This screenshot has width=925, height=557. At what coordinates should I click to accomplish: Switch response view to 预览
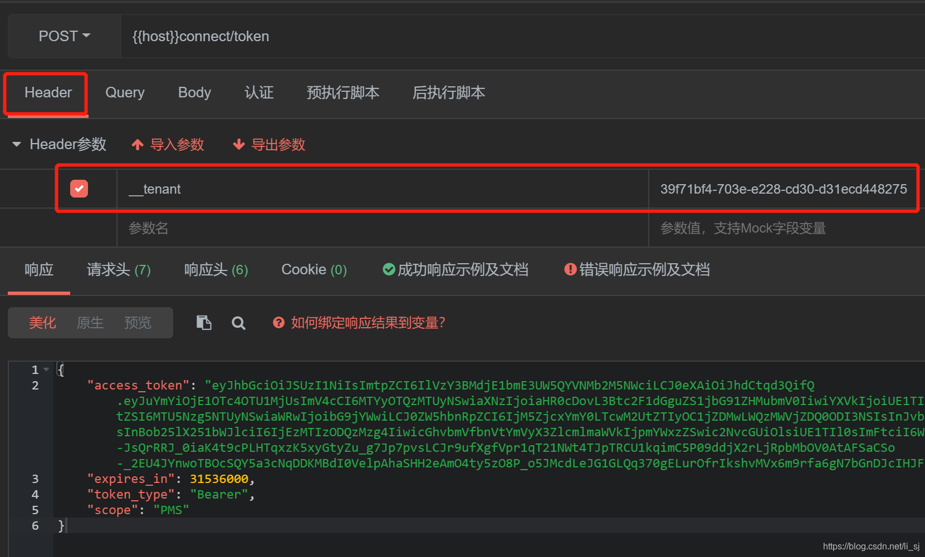tap(138, 322)
